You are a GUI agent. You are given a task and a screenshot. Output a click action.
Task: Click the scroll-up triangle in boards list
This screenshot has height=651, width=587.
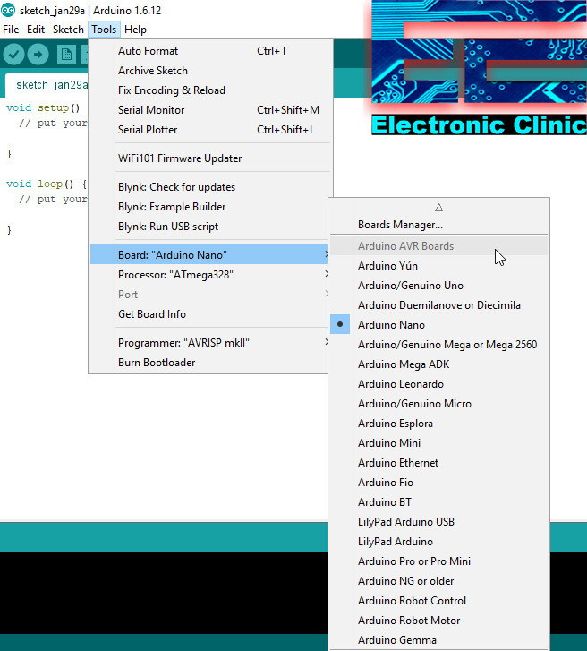pyautogui.click(x=438, y=207)
